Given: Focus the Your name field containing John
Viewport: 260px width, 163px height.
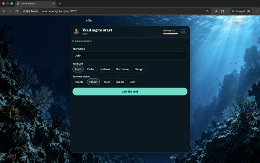Looking at the screenshot, I should coord(130,55).
